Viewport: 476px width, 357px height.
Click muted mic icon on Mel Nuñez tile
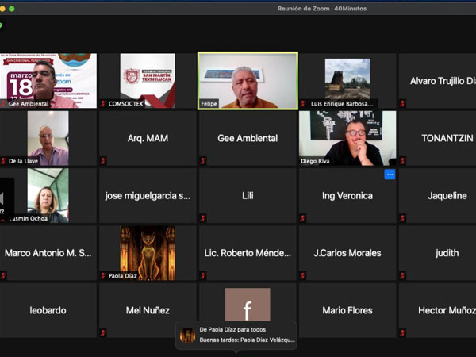coord(103,333)
